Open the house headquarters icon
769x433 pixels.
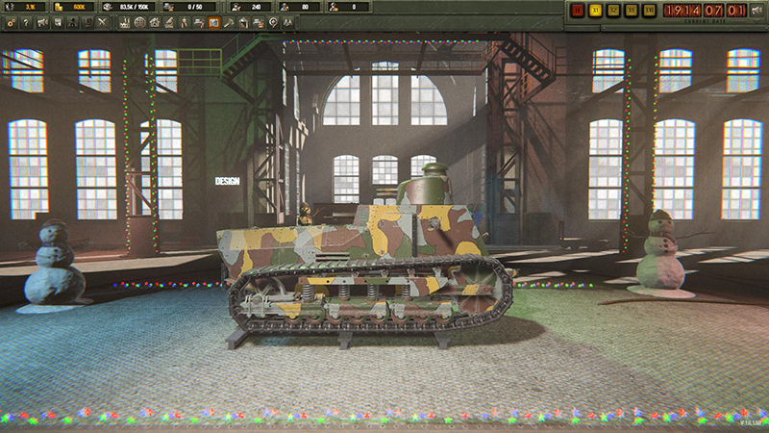click(154, 22)
